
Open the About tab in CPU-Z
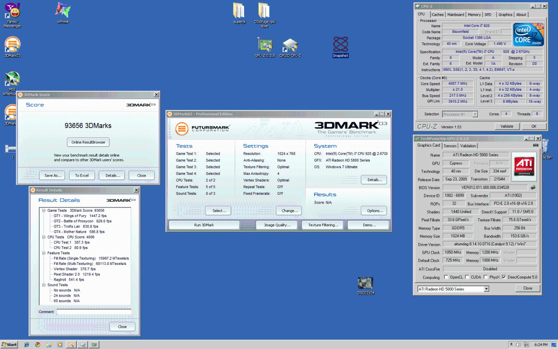click(x=521, y=15)
